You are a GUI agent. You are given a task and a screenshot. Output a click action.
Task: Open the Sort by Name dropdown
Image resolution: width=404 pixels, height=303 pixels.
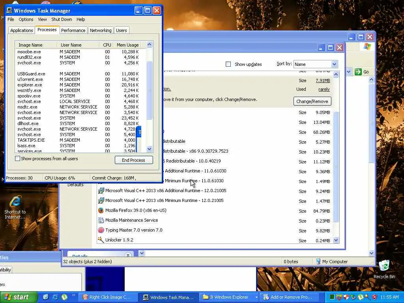click(334, 64)
